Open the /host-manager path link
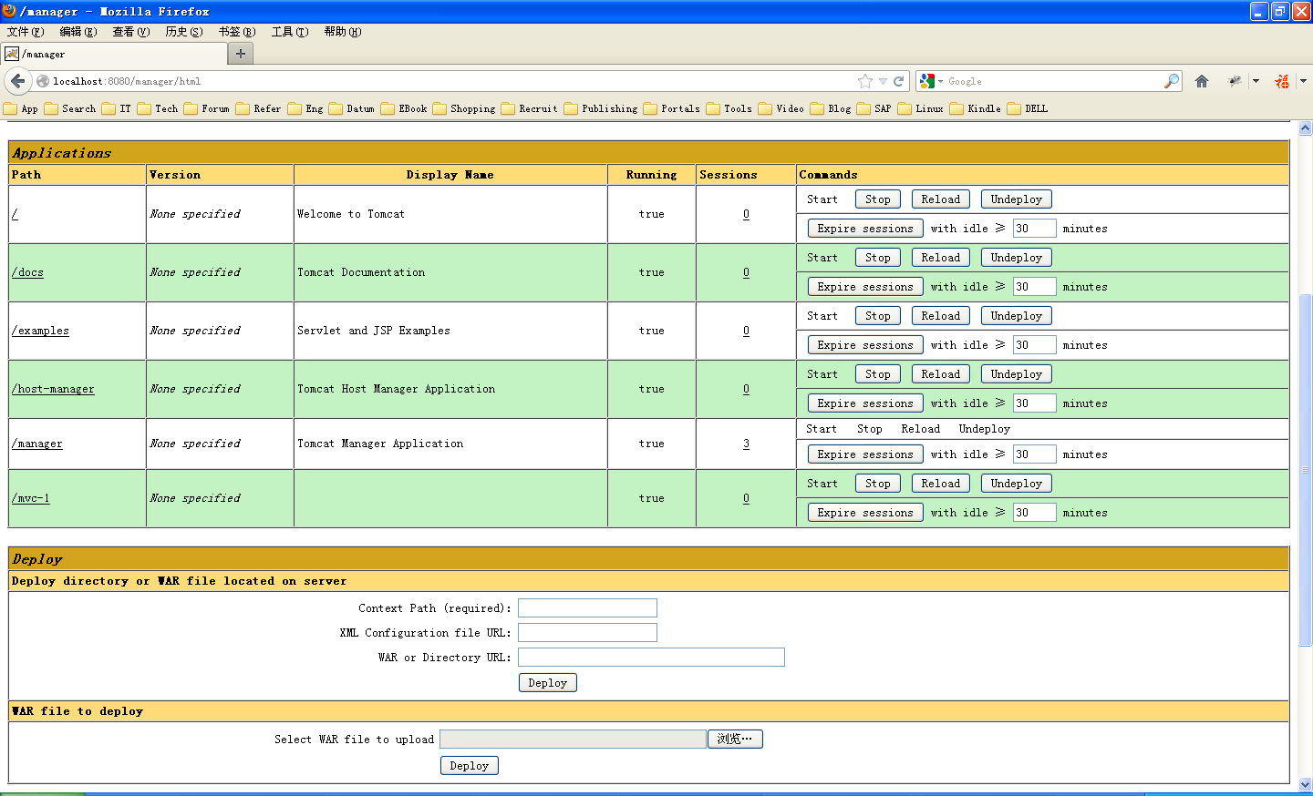Screen dimensions: 1313x796 53,389
